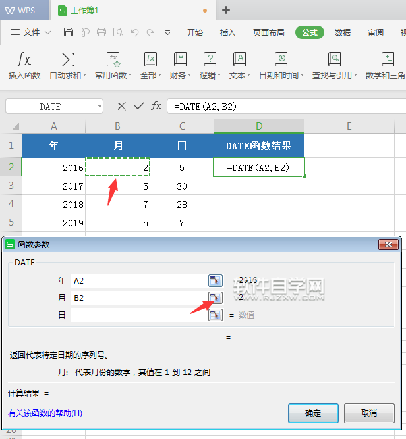This screenshot has height=439, width=406.
Task: Switch to the 开始 (Home) tab
Action: [195, 32]
